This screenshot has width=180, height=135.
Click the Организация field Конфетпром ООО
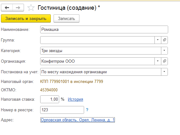click(x=97, y=61)
